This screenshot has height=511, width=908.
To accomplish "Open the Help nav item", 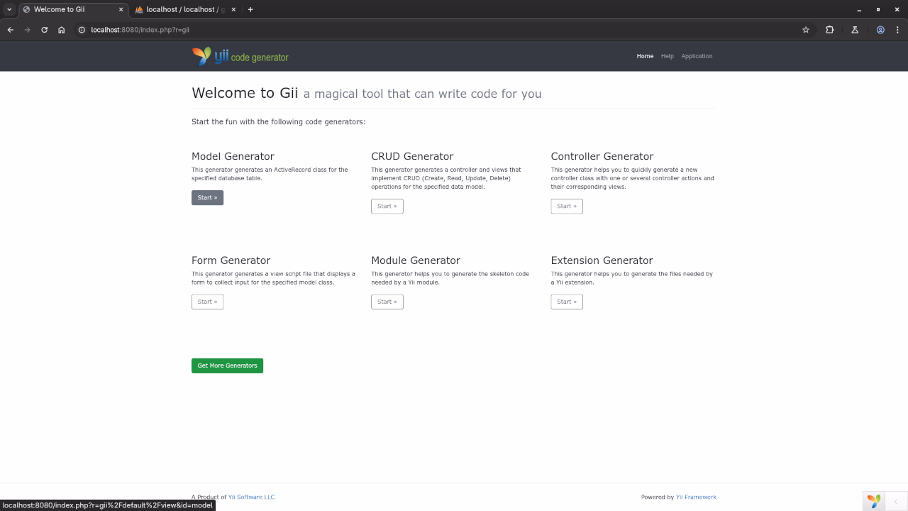I will coord(667,56).
